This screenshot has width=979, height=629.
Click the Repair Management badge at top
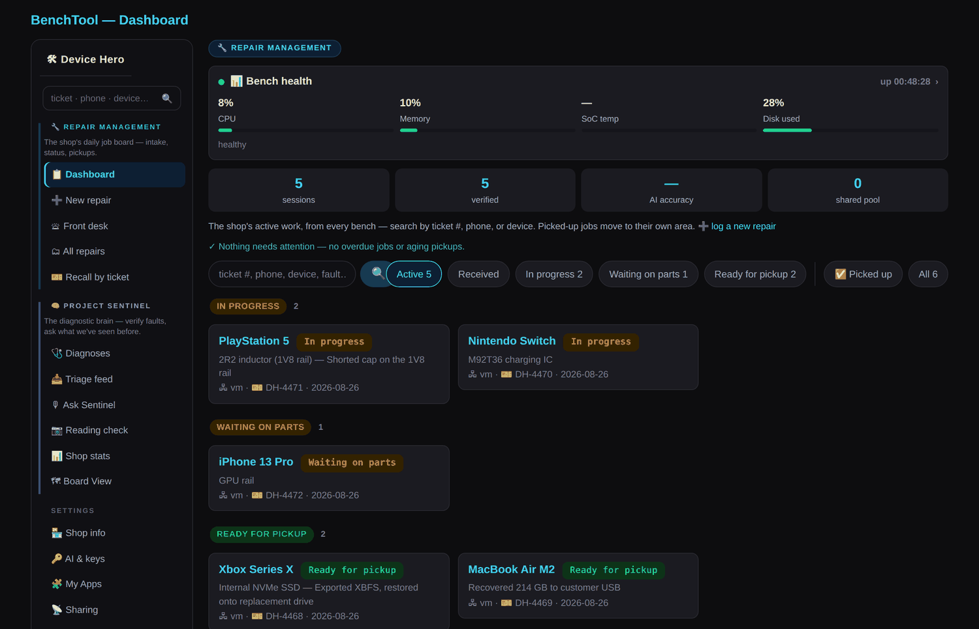[275, 48]
